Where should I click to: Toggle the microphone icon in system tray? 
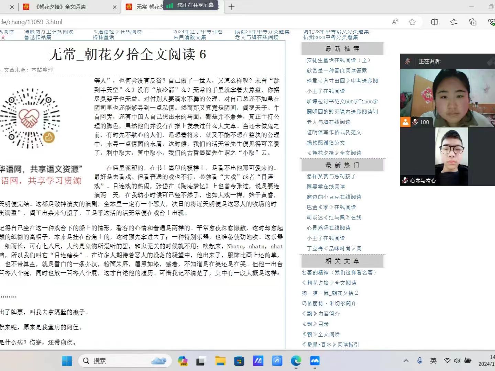[x=419, y=361]
